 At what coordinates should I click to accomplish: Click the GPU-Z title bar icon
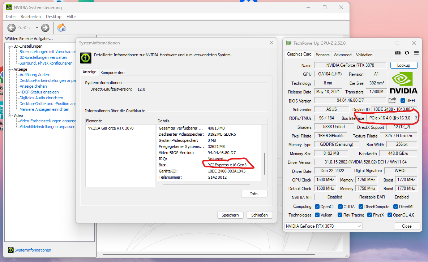pos(288,43)
